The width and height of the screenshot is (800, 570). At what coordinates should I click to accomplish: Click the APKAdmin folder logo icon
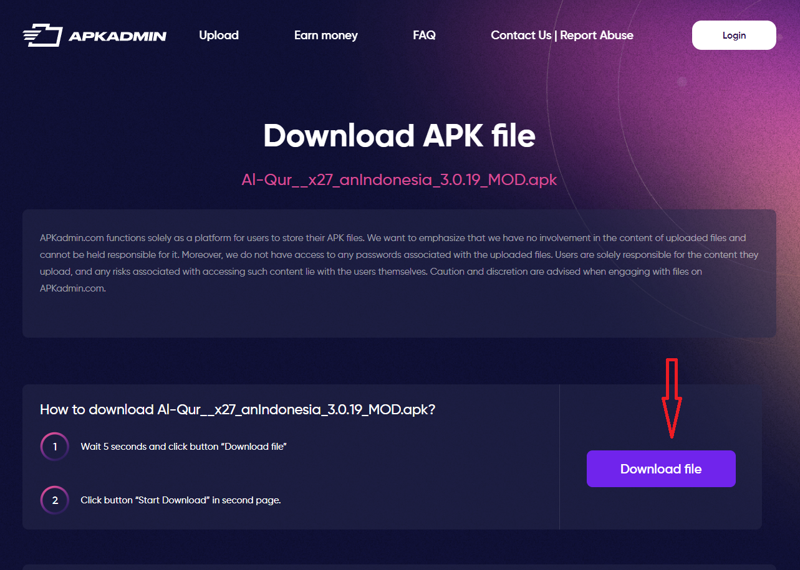[42, 36]
